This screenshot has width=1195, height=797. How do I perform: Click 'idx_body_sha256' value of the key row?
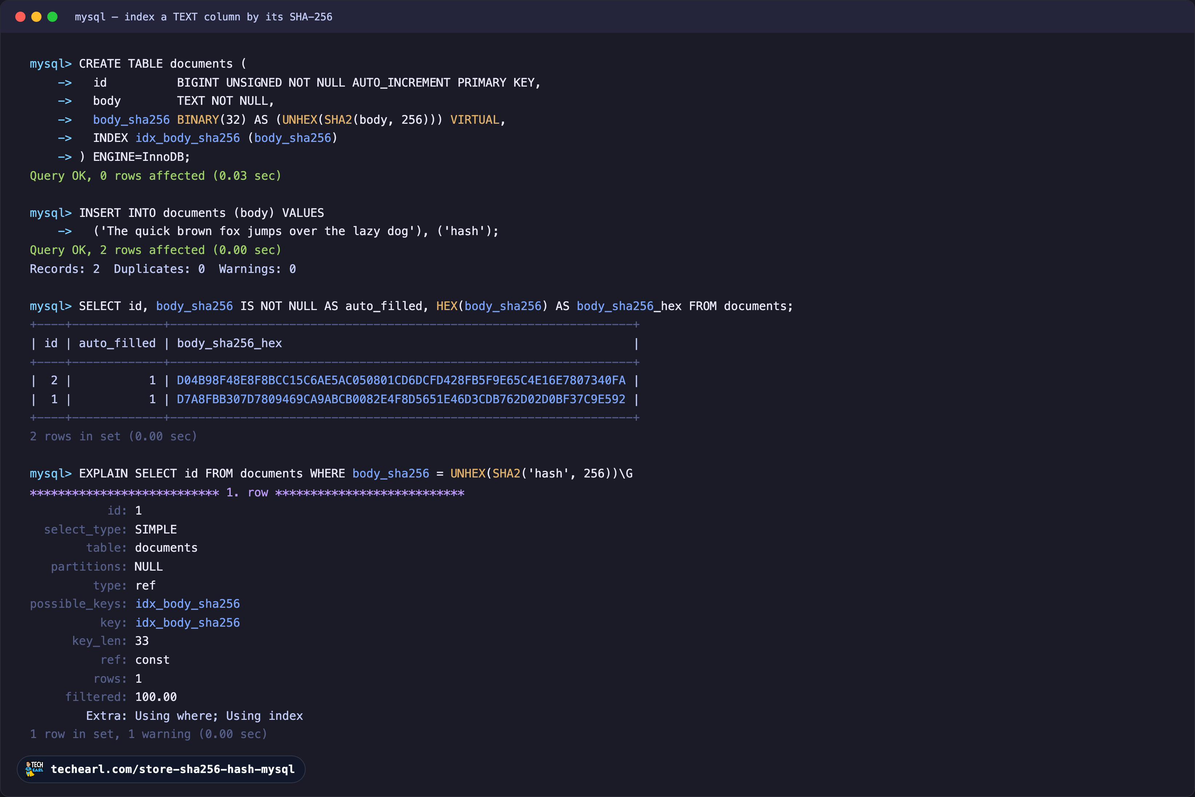point(187,623)
